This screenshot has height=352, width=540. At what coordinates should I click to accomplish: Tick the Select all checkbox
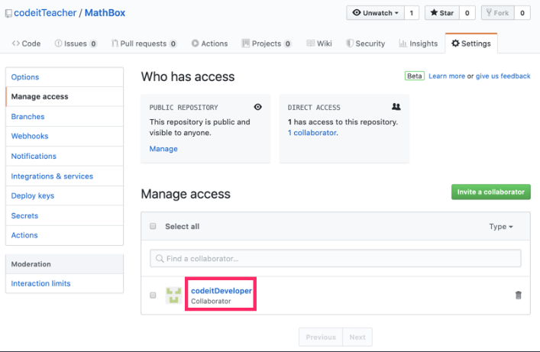tap(153, 226)
